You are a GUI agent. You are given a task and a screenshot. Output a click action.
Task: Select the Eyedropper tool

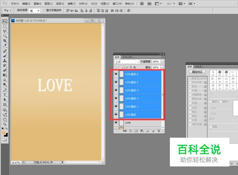click(5, 45)
